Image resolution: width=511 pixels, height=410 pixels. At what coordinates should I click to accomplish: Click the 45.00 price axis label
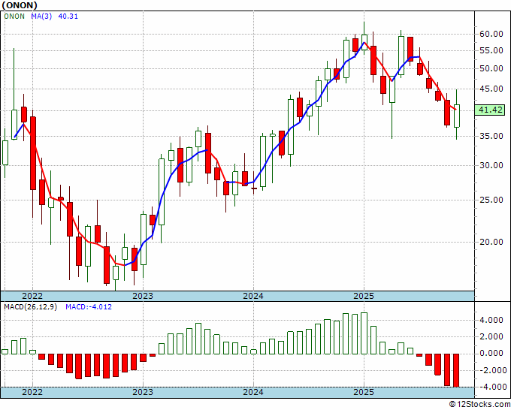(x=491, y=89)
